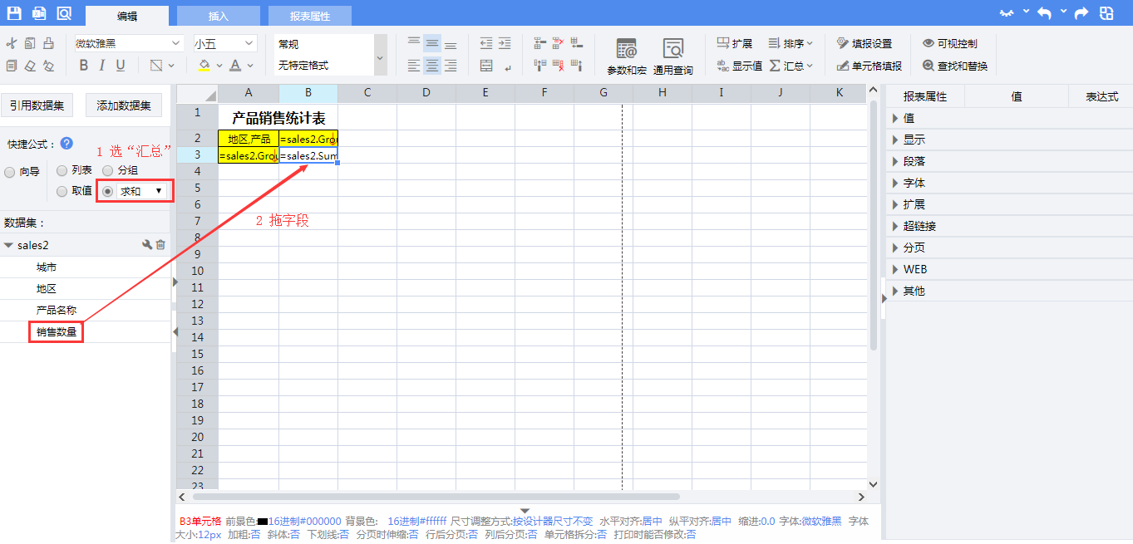Click the quick formula help icon

[x=67, y=144]
